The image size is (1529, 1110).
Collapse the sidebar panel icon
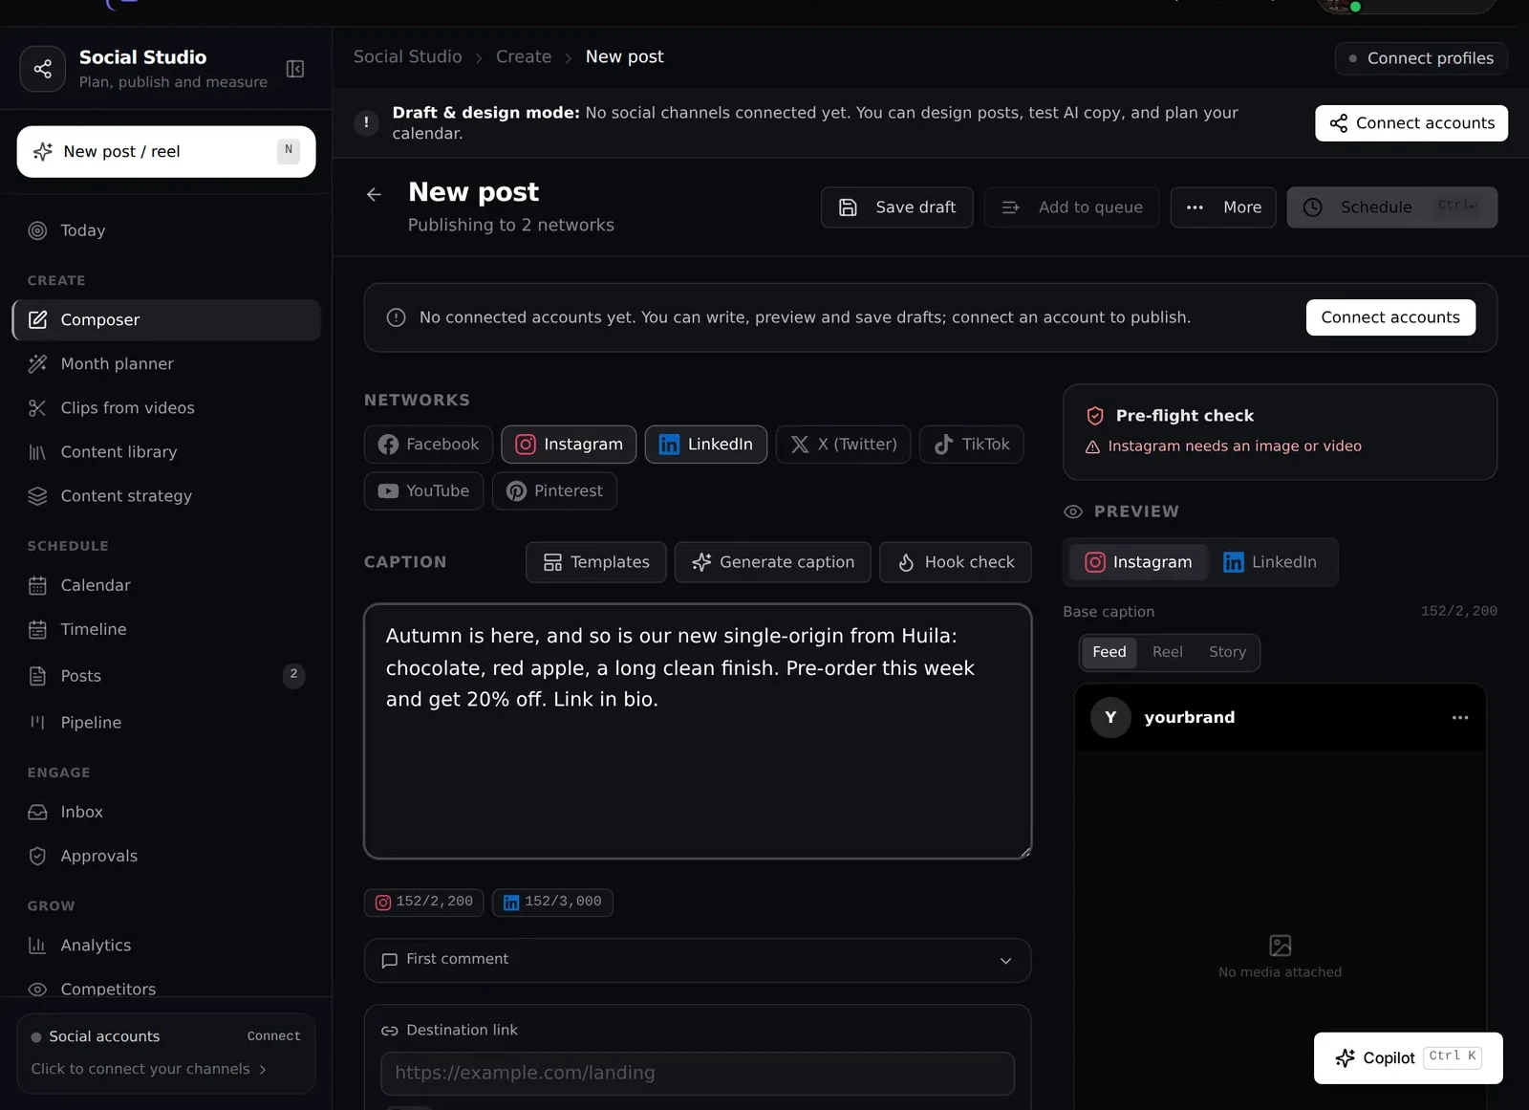coord(295,69)
